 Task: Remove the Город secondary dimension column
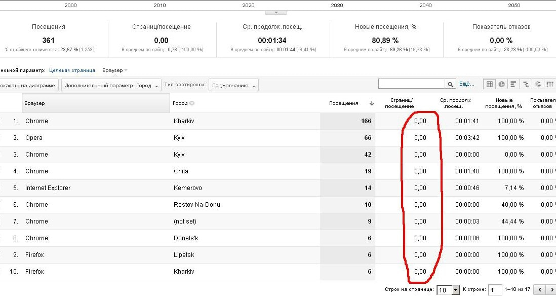[192, 103]
